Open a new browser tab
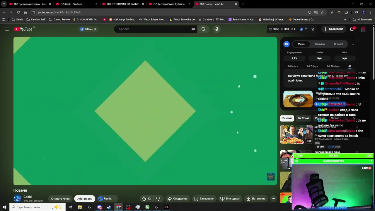This screenshot has height=211, width=375. tap(243, 4)
